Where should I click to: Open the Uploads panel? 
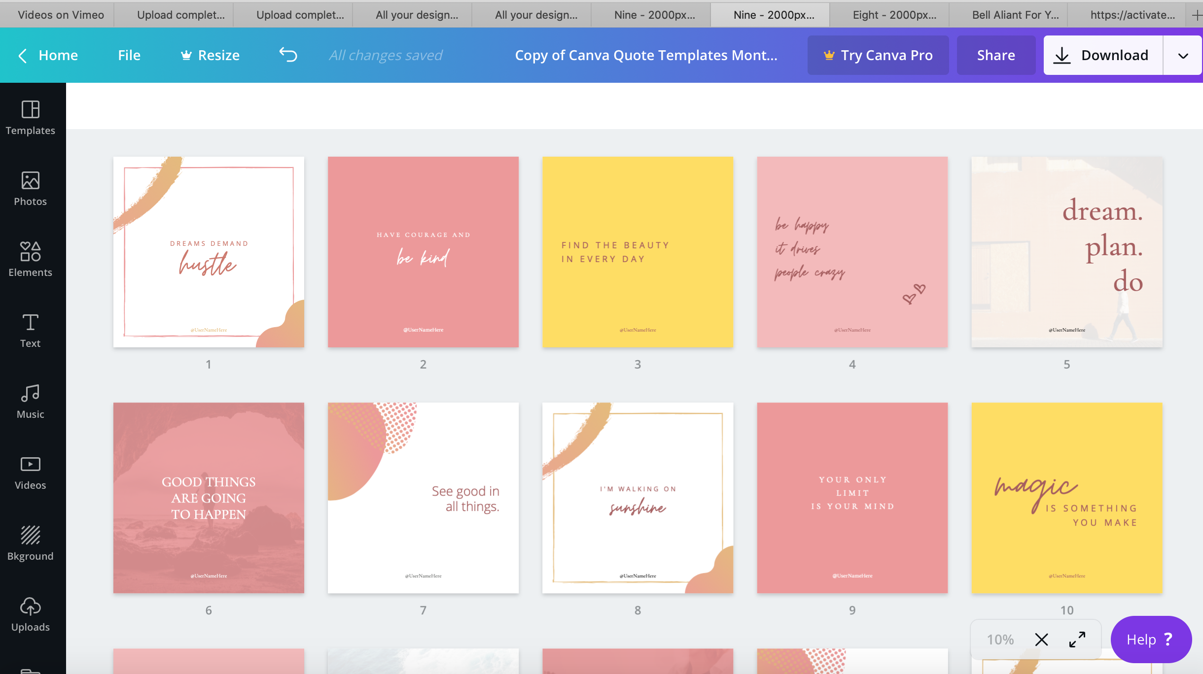pyautogui.click(x=30, y=614)
